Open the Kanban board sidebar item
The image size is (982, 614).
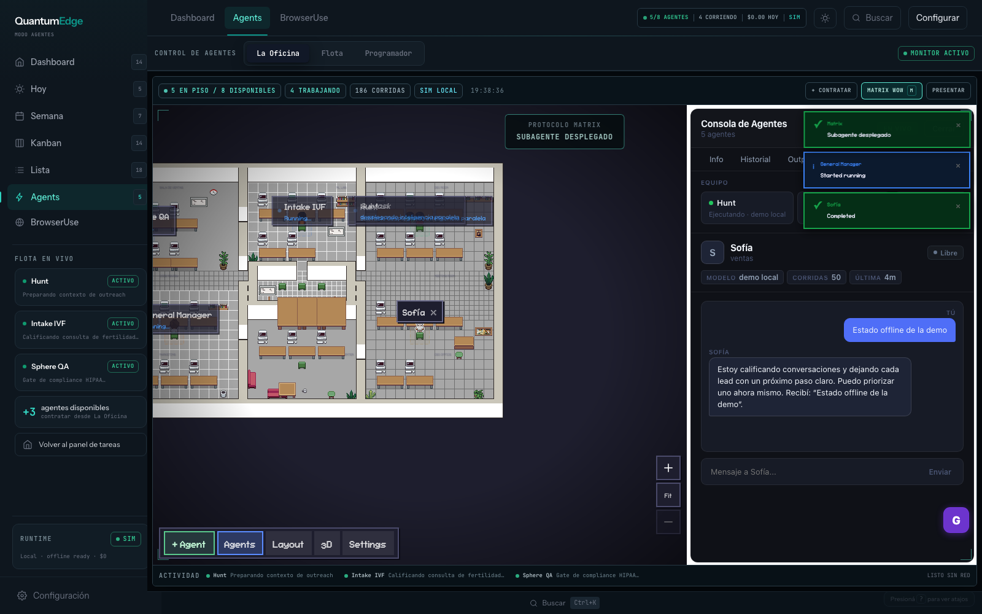point(77,143)
